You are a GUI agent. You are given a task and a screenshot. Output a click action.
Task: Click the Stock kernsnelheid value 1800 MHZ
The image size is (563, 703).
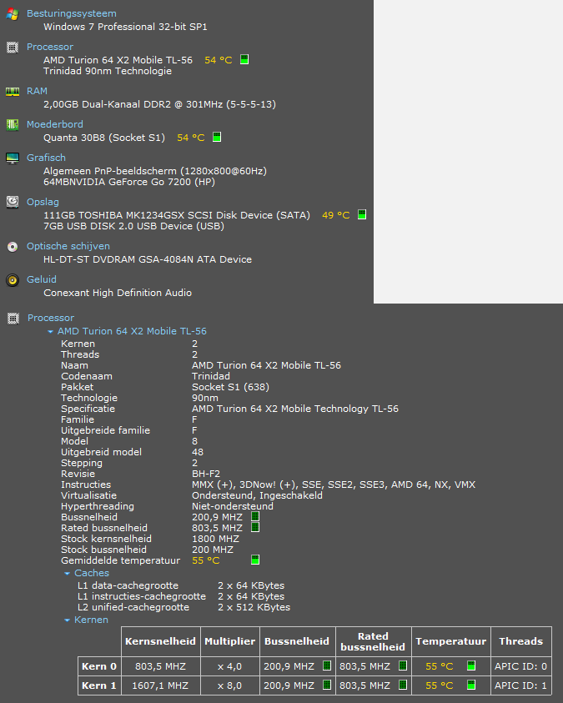click(215, 539)
